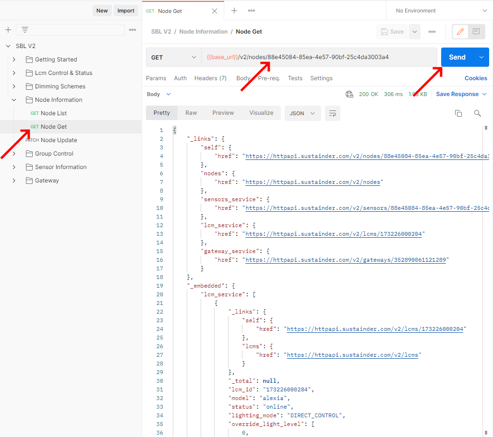Click inside the request URL field

[x=288, y=57]
